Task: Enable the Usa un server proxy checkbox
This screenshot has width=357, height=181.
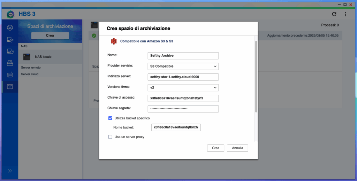Action: (x=111, y=137)
